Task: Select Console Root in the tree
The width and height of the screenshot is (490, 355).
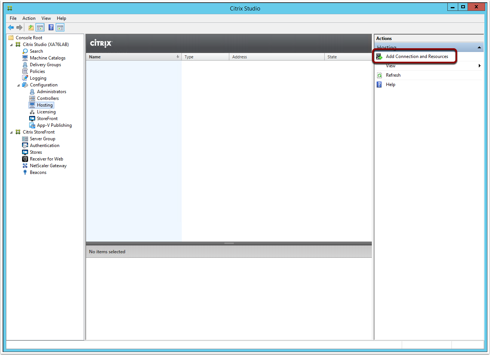Action: point(29,38)
